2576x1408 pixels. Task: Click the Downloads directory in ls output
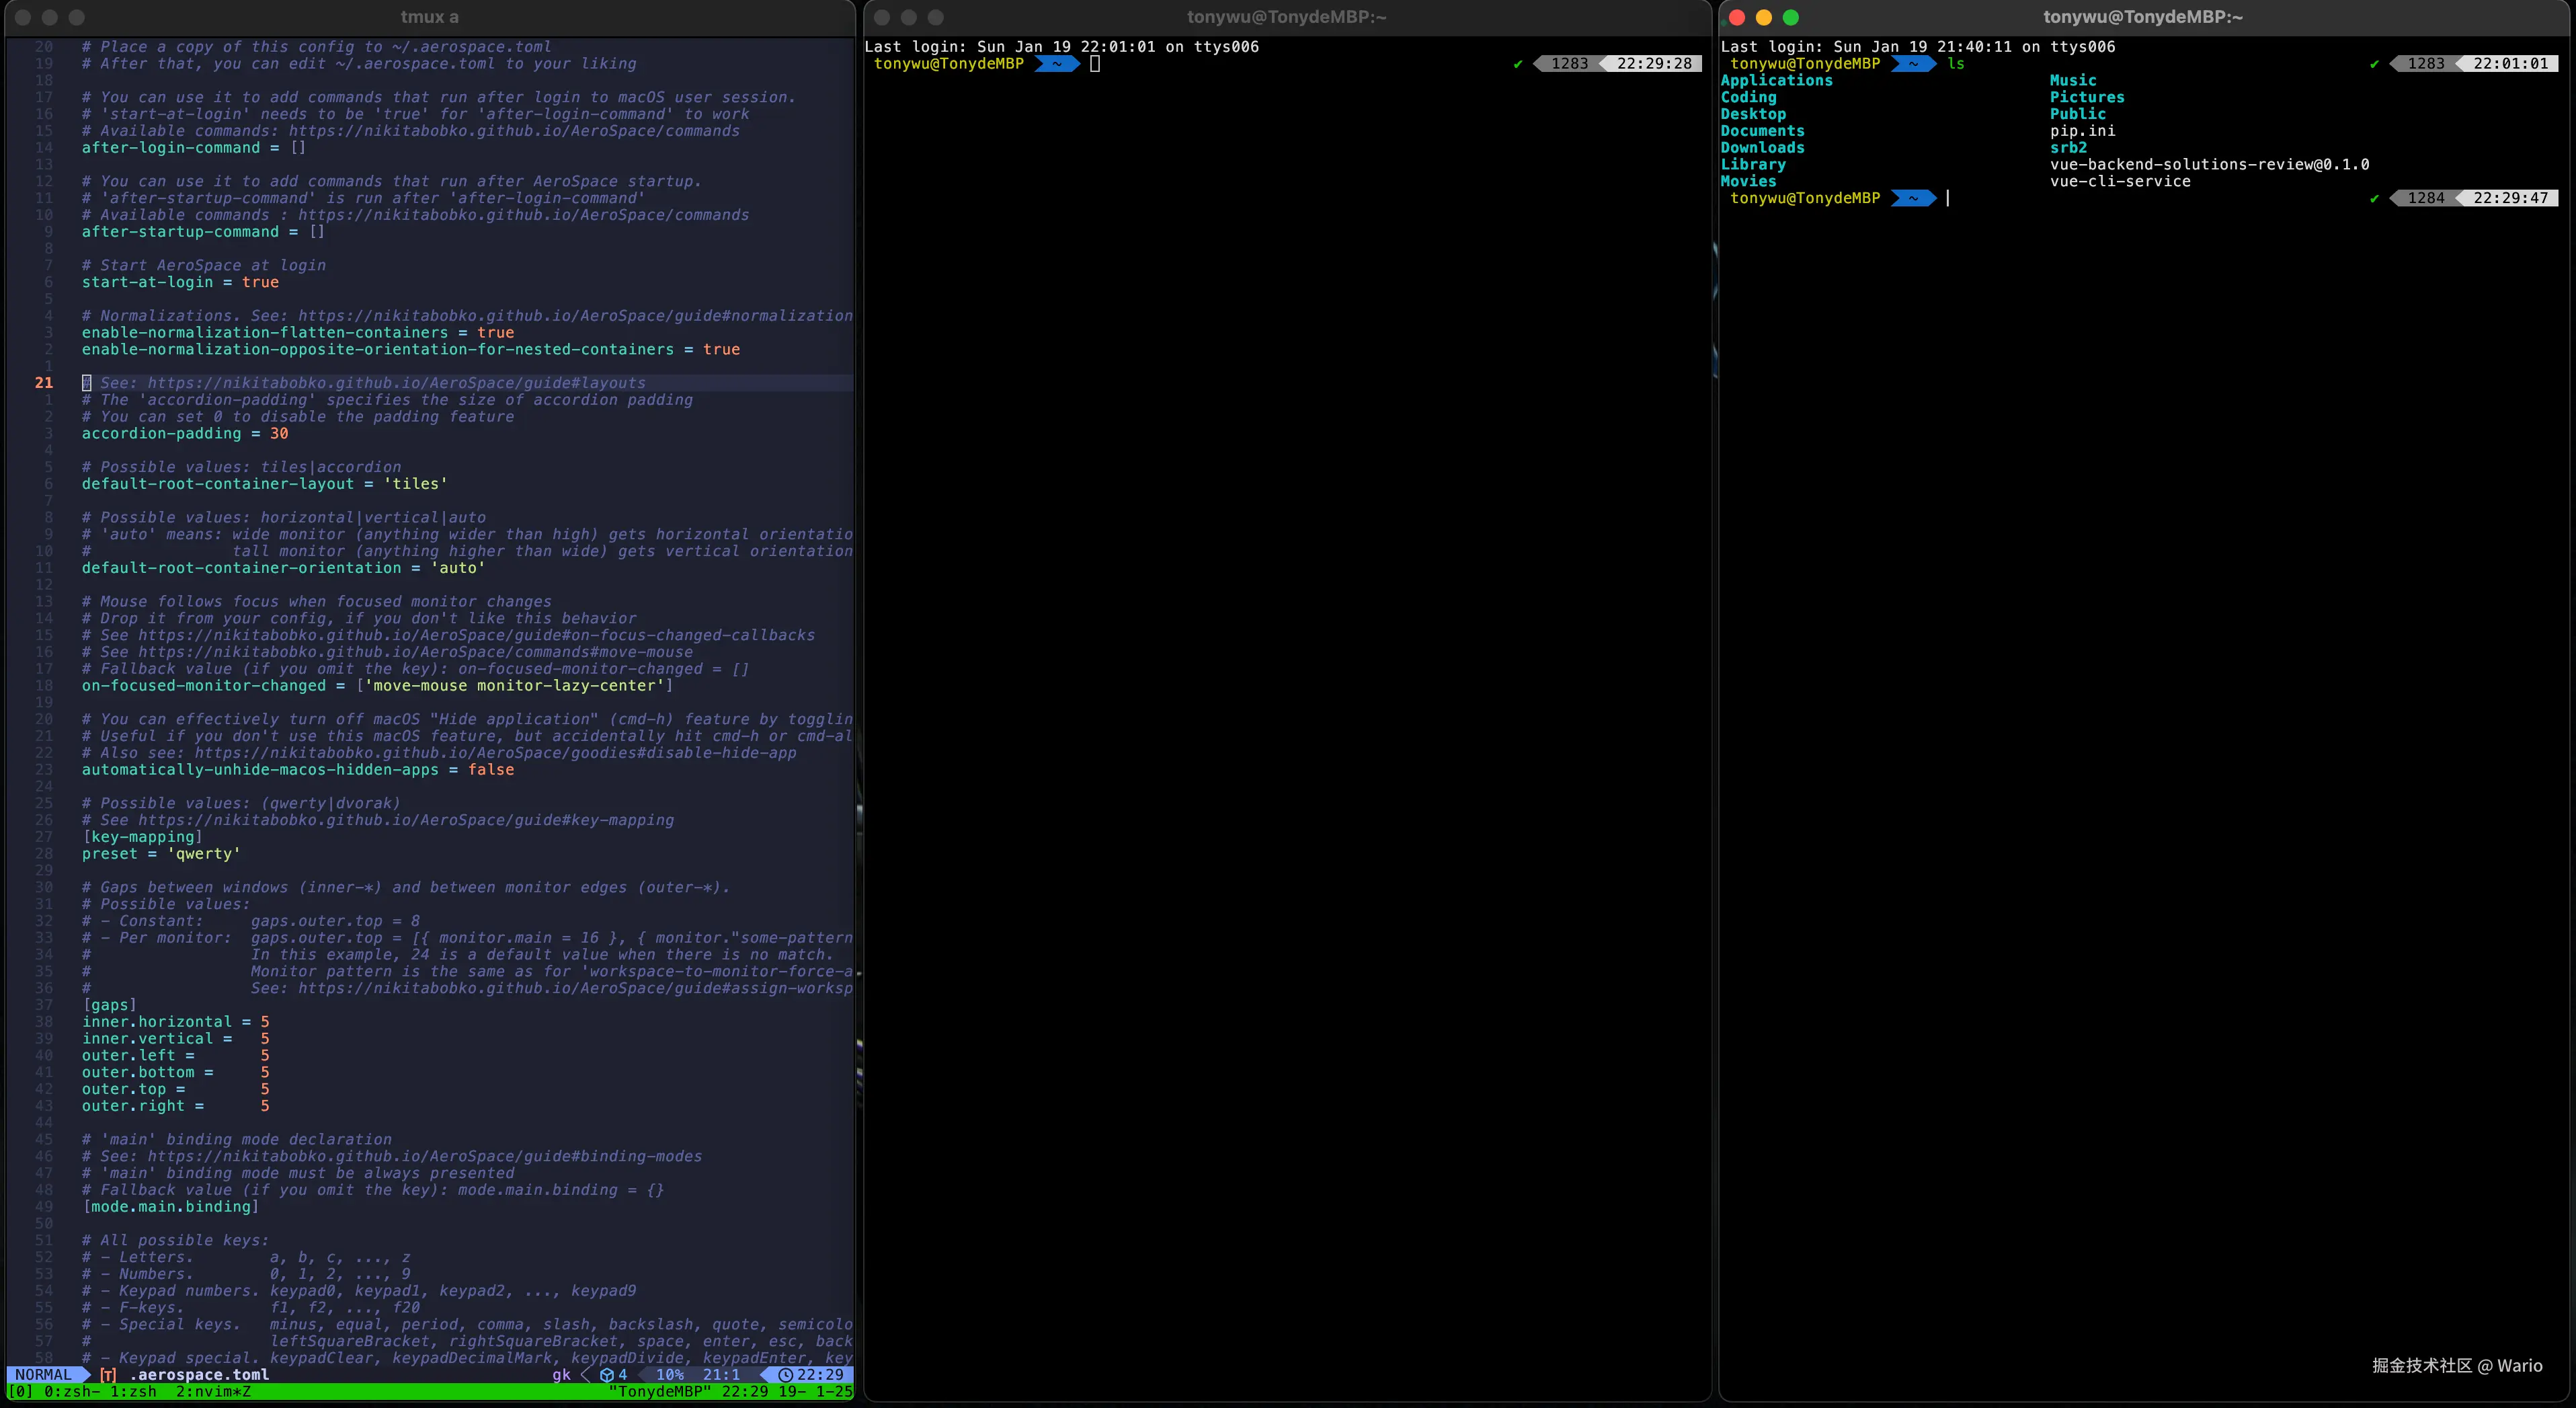click(1762, 148)
